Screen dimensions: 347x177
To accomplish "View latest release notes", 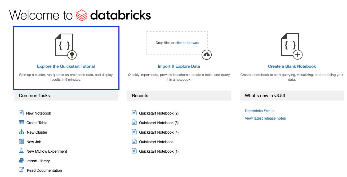I will 265,118.
